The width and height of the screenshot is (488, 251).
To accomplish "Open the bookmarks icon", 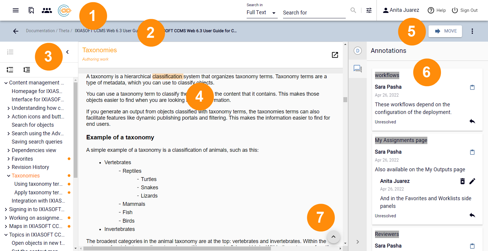I will 31,10.
